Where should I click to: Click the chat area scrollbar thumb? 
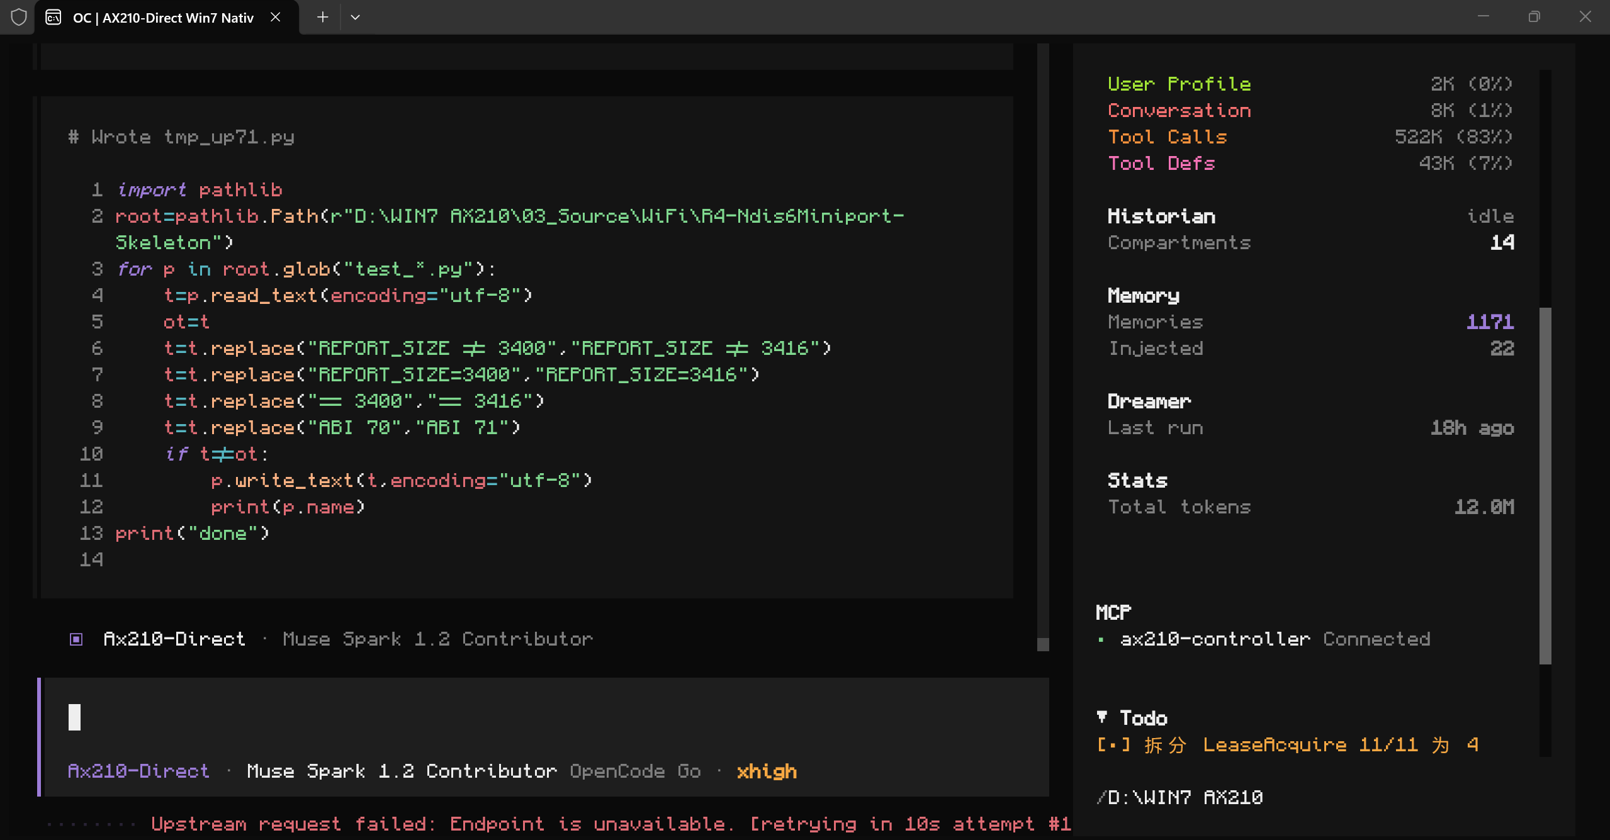coord(1043,644)
